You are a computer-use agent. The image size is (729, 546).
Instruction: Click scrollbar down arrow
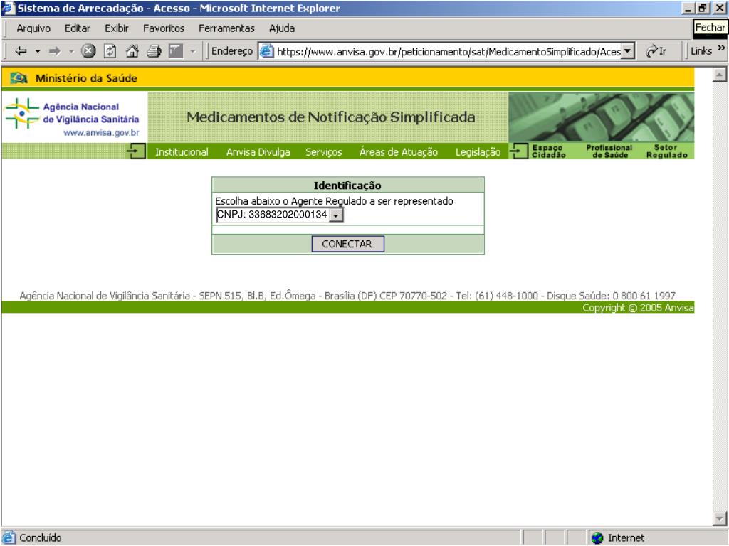[x=719, y=518]
